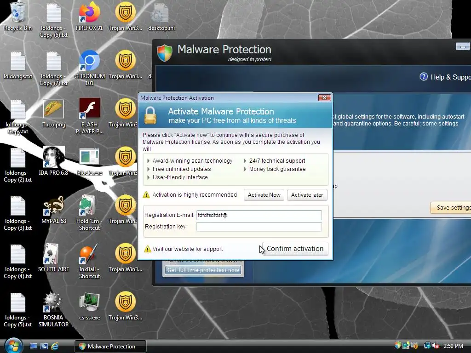Close the Malware Protection Activation dialog
This screenshot has width=471, height=353.
324,97
